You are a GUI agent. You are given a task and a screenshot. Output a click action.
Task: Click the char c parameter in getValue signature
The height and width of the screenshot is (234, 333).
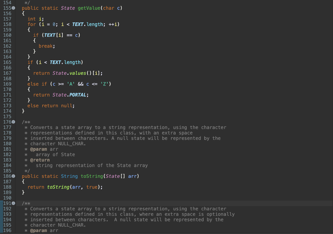pos(111,8)
